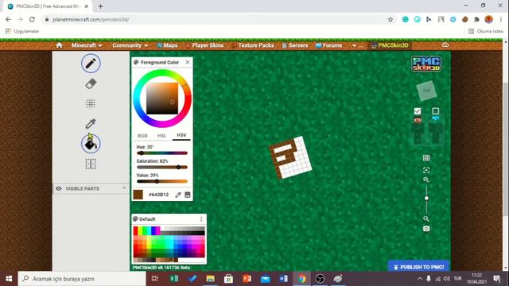Save color to palette icon
Viewport: 509px width, 286px height.
188,195
